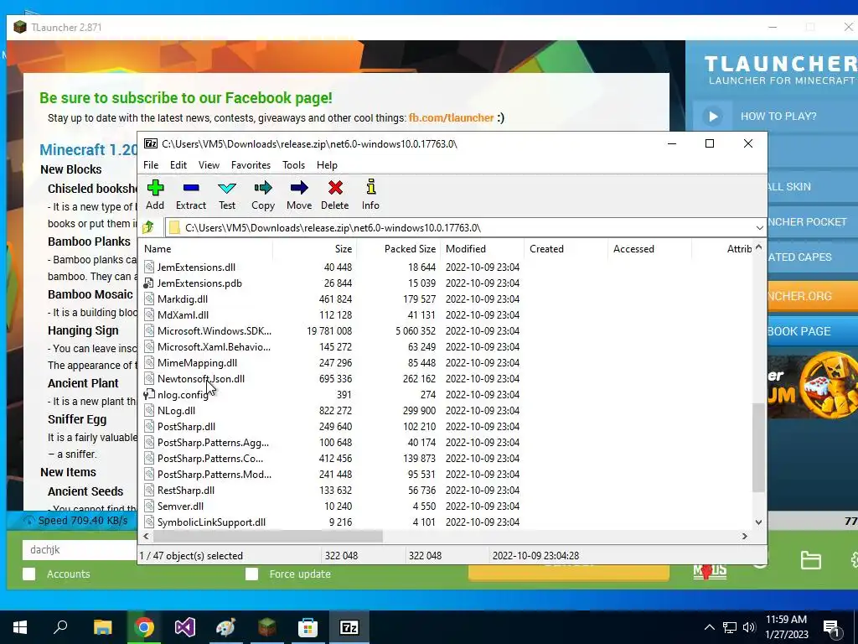The height and width of the screenshot is (644, 858).
Task: Enable Force update checkbox
Action: tap(251, 574)
